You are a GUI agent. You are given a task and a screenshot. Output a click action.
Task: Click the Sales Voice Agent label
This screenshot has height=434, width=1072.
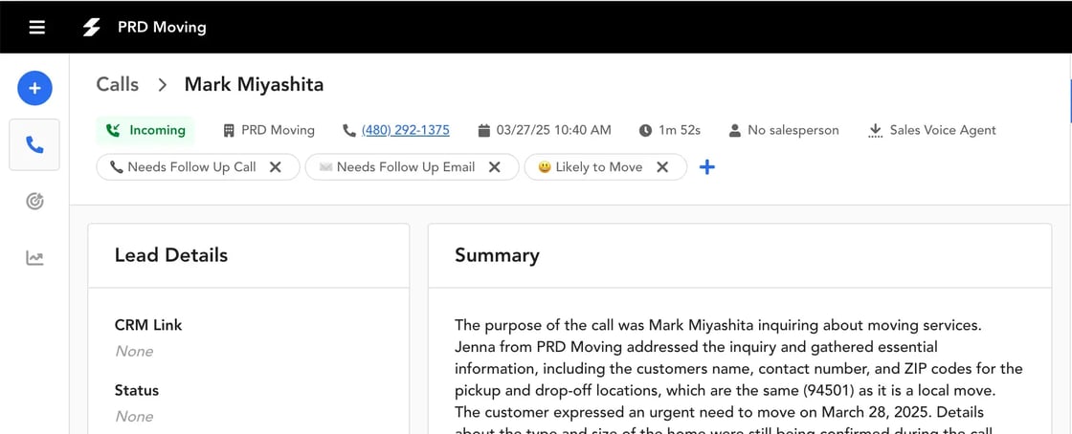coord(943,130)
